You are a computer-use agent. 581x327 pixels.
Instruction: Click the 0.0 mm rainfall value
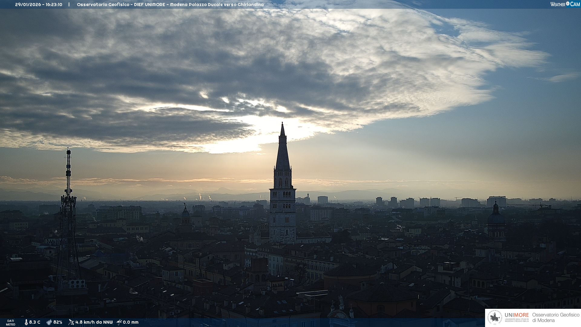[x=131, y=322]
